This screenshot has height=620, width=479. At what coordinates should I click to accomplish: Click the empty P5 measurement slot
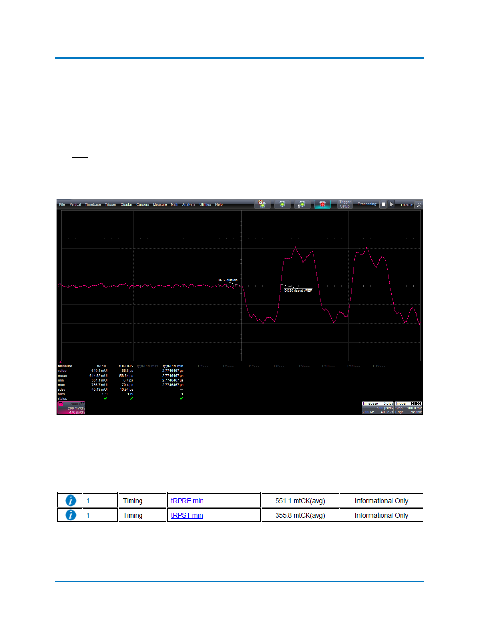203,366
